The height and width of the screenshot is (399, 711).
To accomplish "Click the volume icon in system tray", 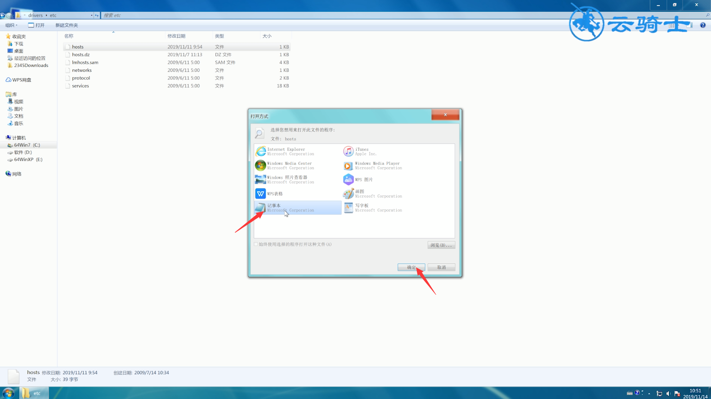I will [x=668, y=394].
